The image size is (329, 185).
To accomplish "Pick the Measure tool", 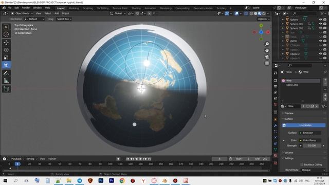I will (6, 81).
